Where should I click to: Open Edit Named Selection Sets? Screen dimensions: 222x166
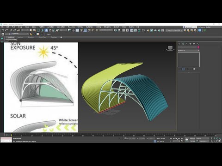(x=97, y=30)
